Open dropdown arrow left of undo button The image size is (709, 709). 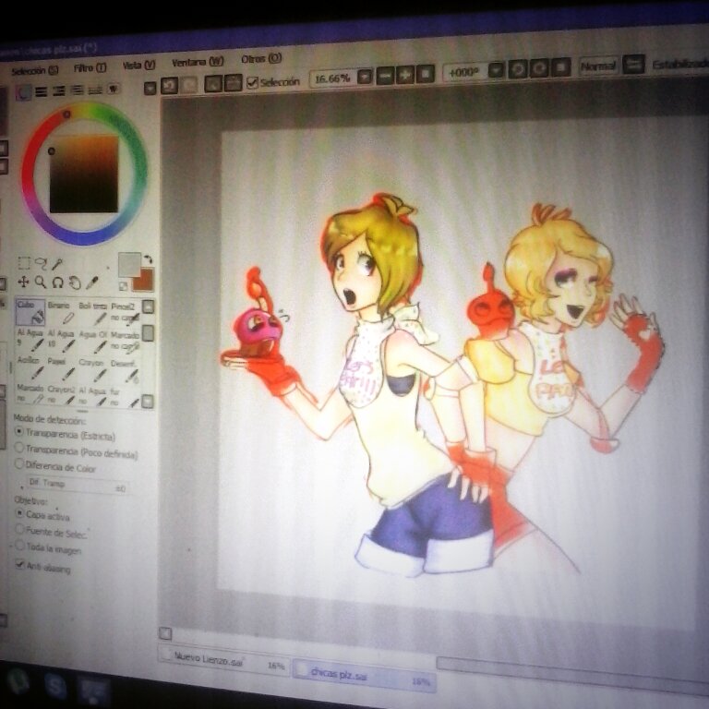[150, 88]
